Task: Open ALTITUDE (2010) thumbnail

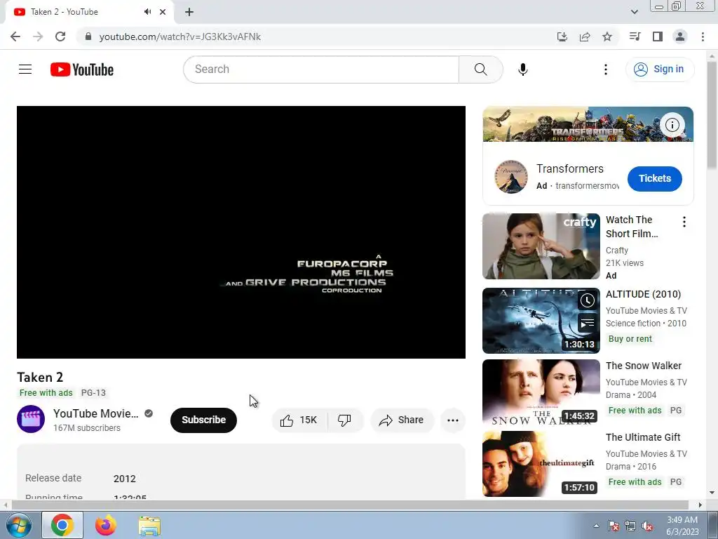Action: 541,320
